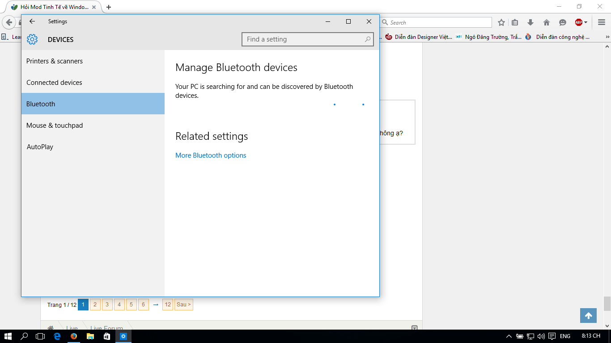
Task: Open Connected devices section
Action: 54,83
